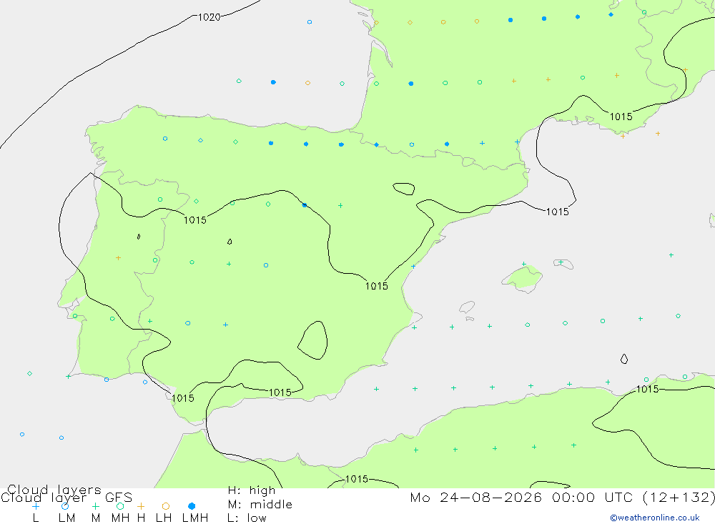Click the "L: low" legend text
Screen dimensions: 715x524
pyautogui.click(x=247, y=518)
